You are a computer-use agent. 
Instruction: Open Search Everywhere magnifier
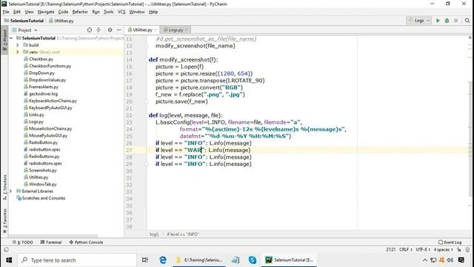pyautogui.click(x=467, y=21)
